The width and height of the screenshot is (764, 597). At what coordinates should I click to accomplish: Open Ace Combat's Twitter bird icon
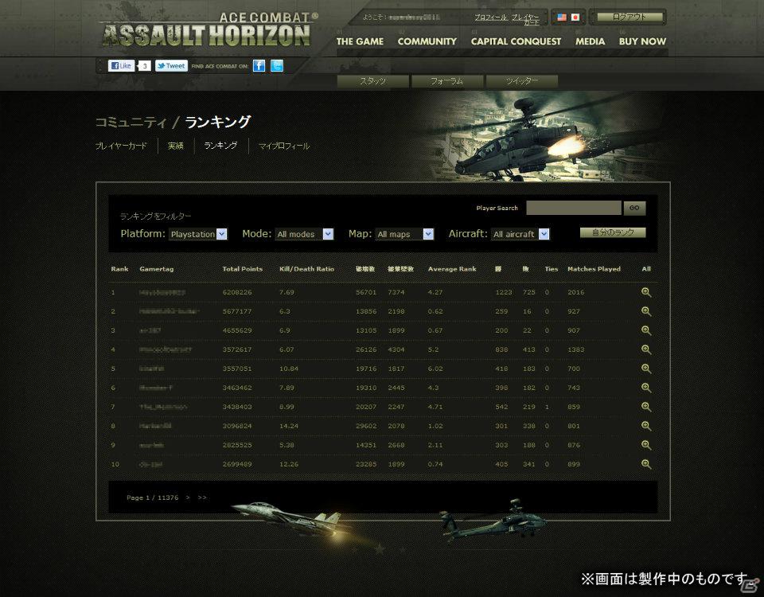277,66
